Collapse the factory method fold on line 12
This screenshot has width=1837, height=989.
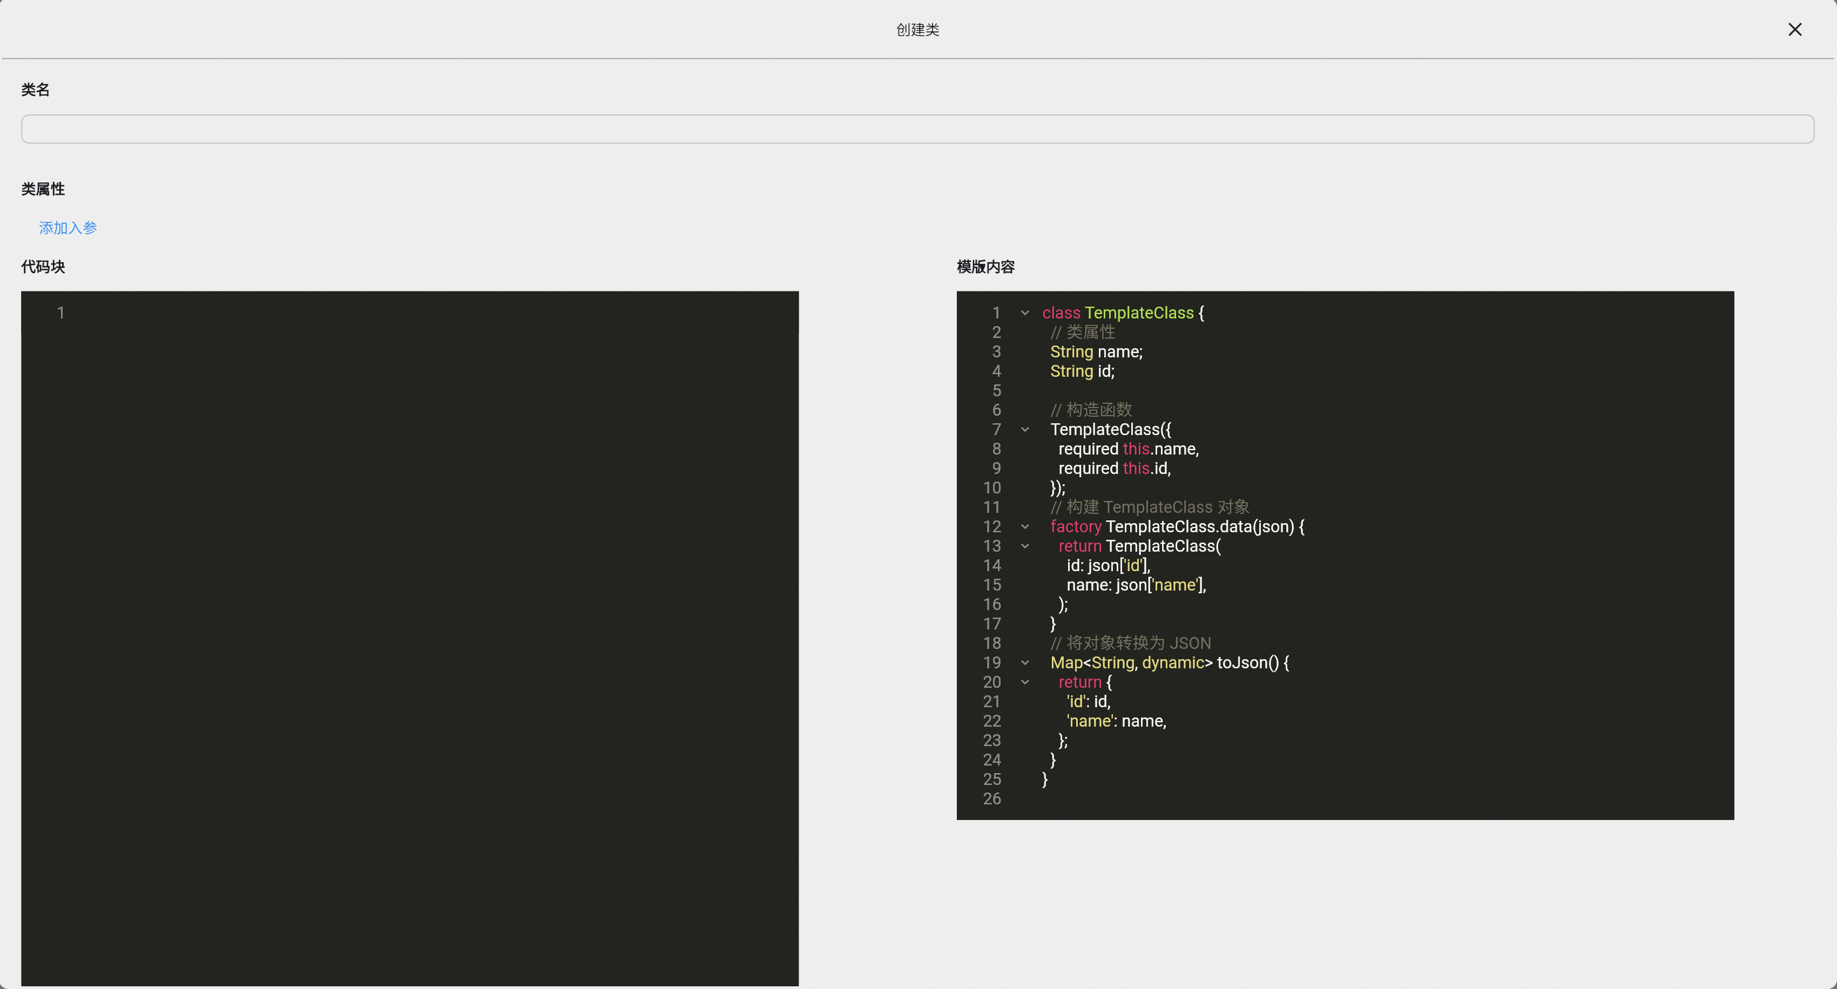click(1025, 527)
